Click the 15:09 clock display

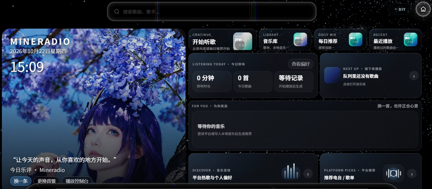pyautogui.click(x=27, y=67)
